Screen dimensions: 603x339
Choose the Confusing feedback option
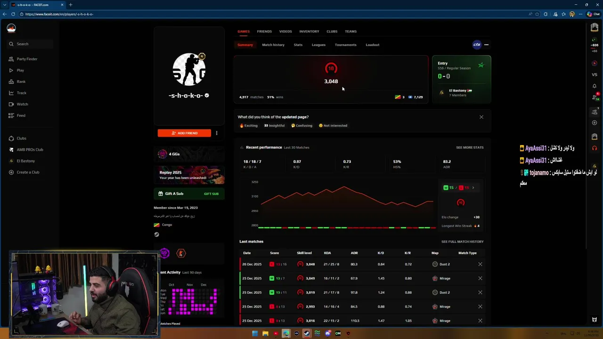click(x=301, y=126)
